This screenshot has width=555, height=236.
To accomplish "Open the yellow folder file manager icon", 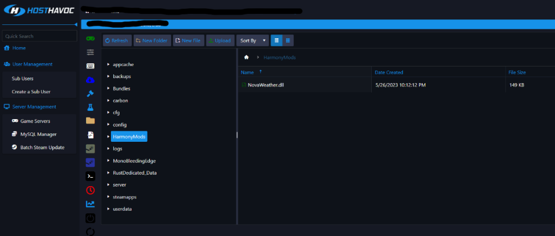I will pyautogui.click(x=90, y=121).
